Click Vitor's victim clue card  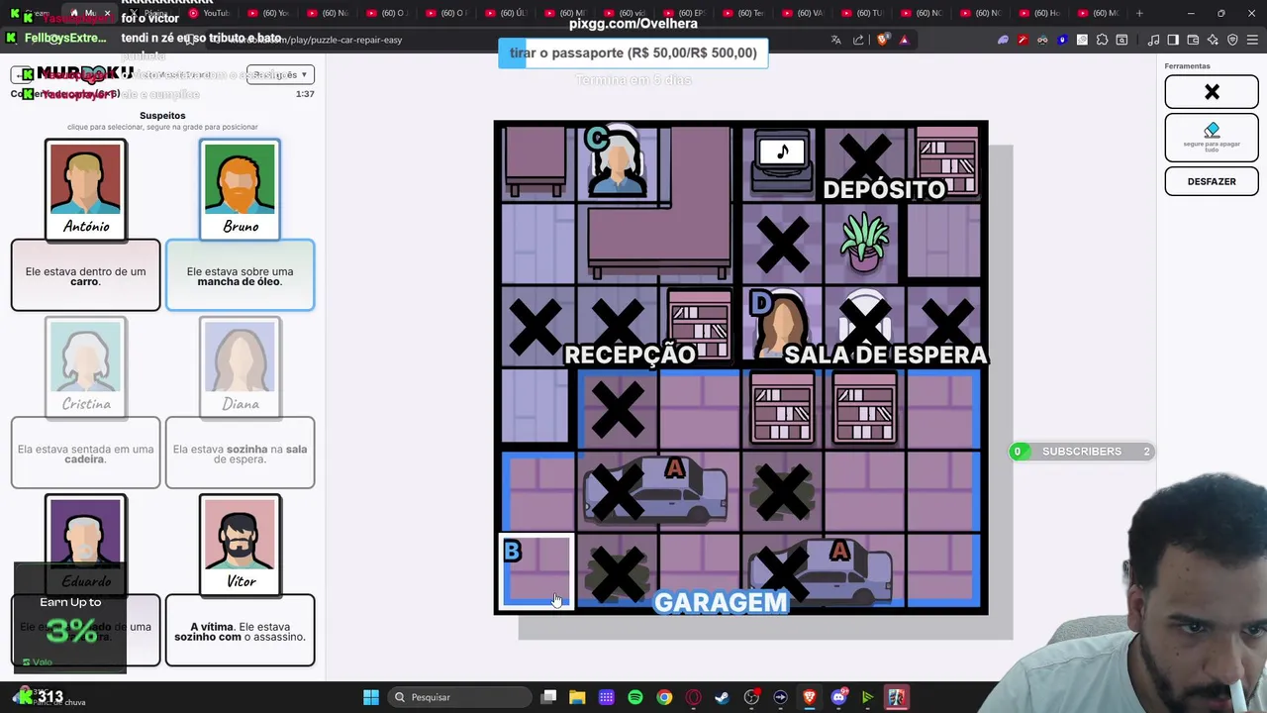tap(240, 631)
